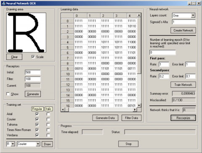Open the character letter dropdown showing R

pyautogui.click(x=13, y=144)
